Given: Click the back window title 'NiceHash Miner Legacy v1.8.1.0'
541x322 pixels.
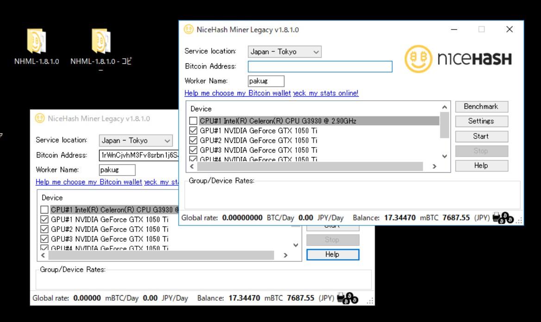Looking at the screenshot, I should (99, 119).
